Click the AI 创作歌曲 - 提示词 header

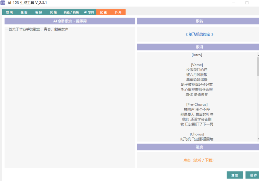click(70, 21)
